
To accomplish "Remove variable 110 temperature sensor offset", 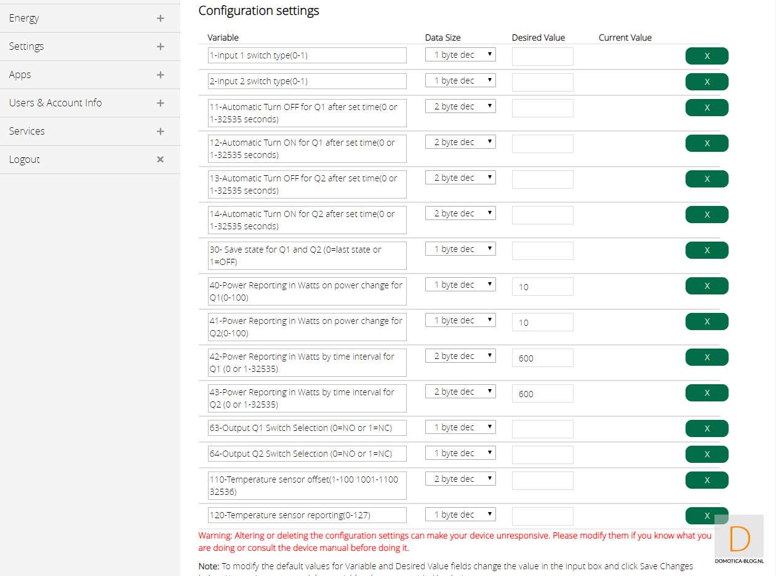I will coord(706,480).
